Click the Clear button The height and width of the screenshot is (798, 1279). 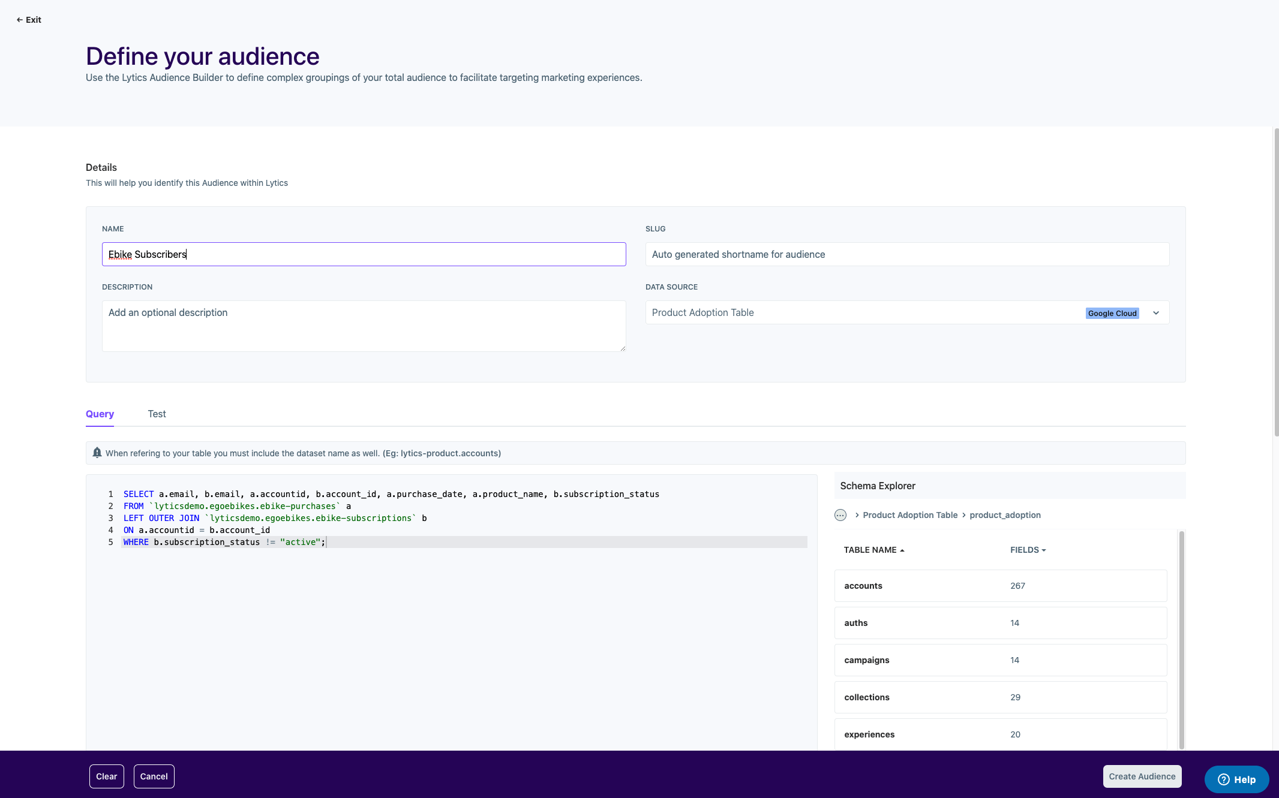107,776
